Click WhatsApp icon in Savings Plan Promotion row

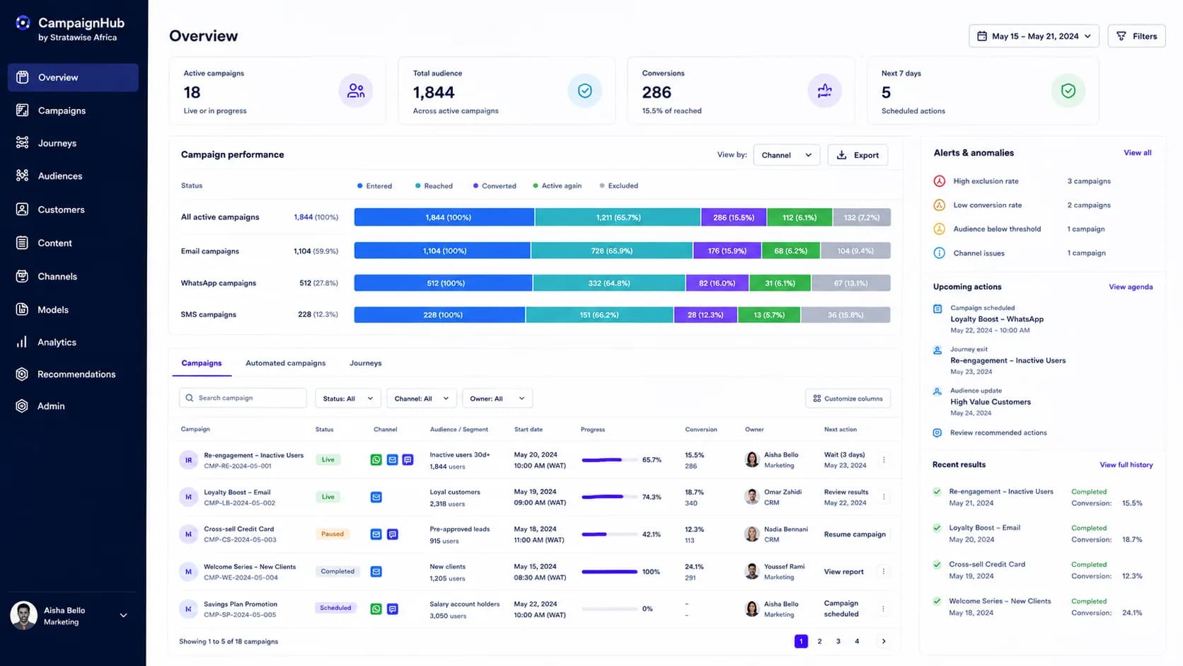coord(376,609)
